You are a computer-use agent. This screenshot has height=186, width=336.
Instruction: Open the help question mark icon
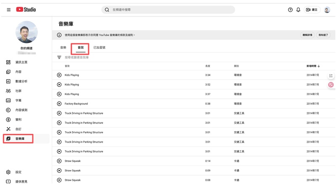(290, 10)
